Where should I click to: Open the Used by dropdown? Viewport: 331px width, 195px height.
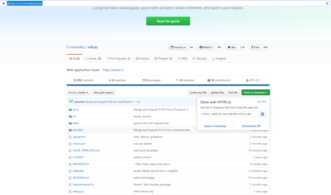[178, 47]
